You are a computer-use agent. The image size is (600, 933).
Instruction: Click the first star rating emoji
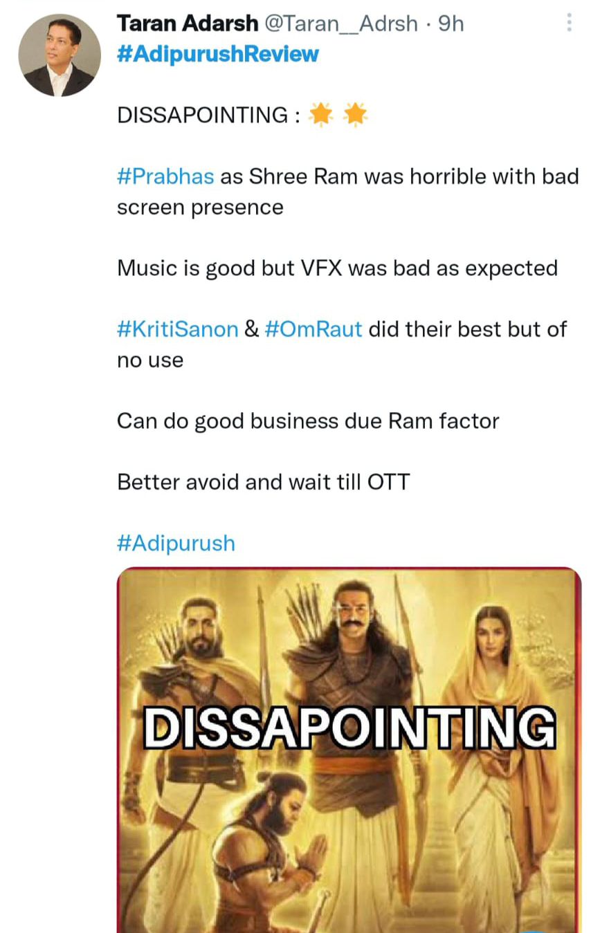320,115
